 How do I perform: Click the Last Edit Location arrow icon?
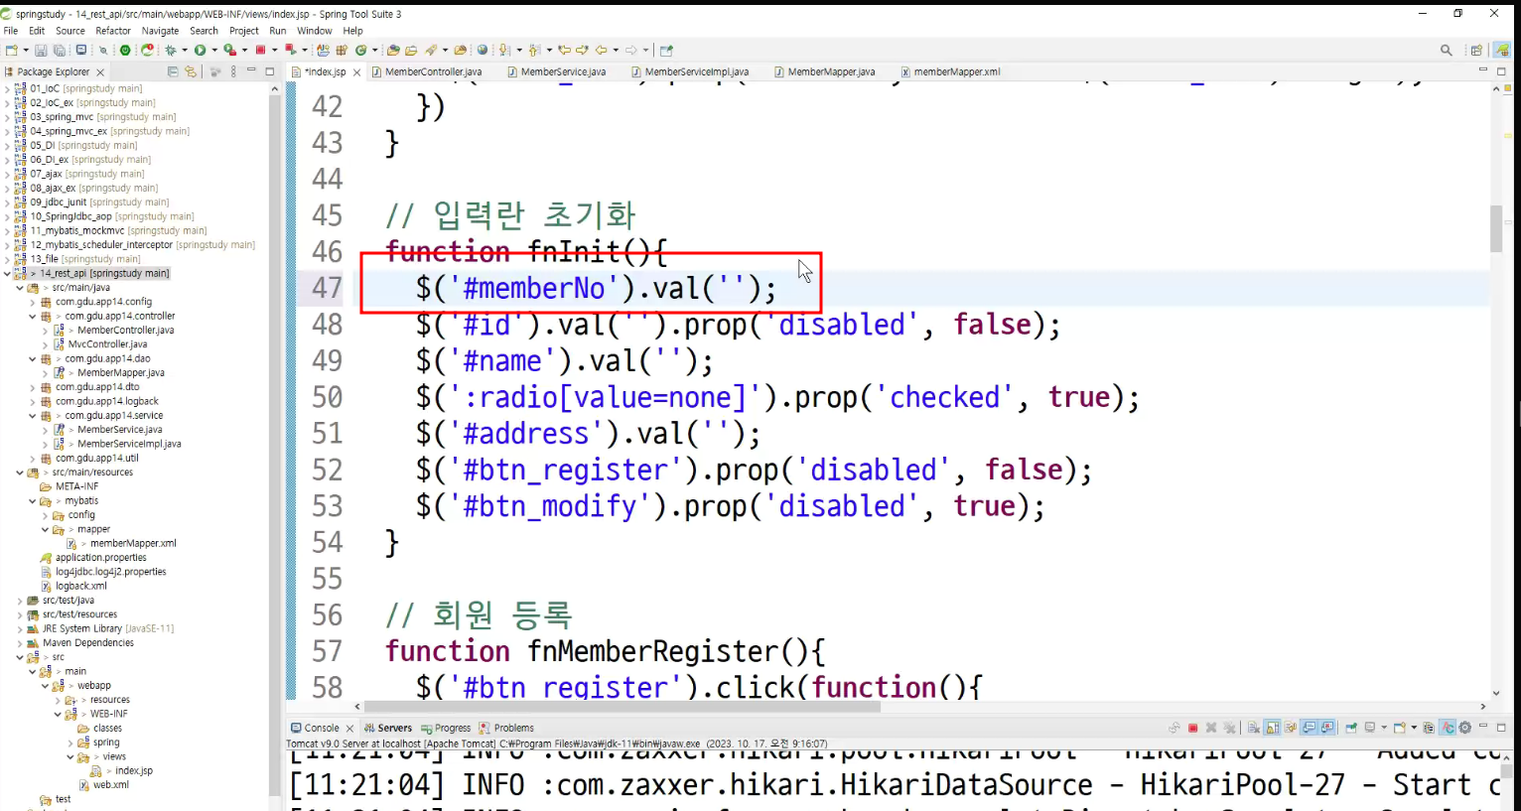tap(564, 50)
